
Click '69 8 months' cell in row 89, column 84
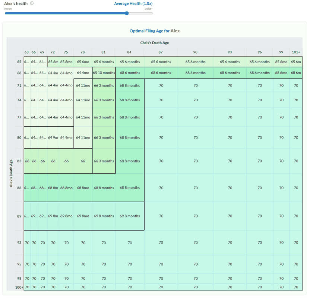pyautogui.click(x=130, y=216)
